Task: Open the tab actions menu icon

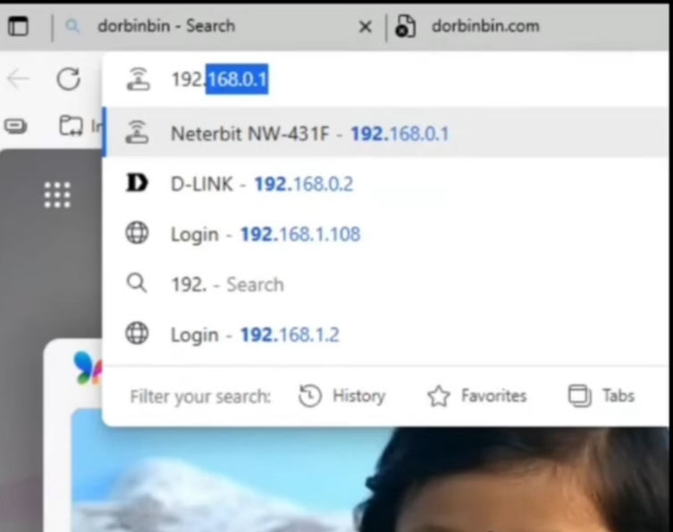Action: (18, 26)
